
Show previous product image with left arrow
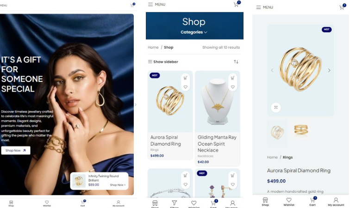[x=272, y=70]
